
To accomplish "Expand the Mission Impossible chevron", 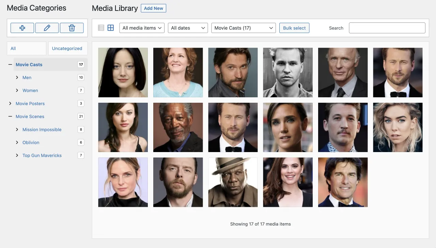I will 17,130.
